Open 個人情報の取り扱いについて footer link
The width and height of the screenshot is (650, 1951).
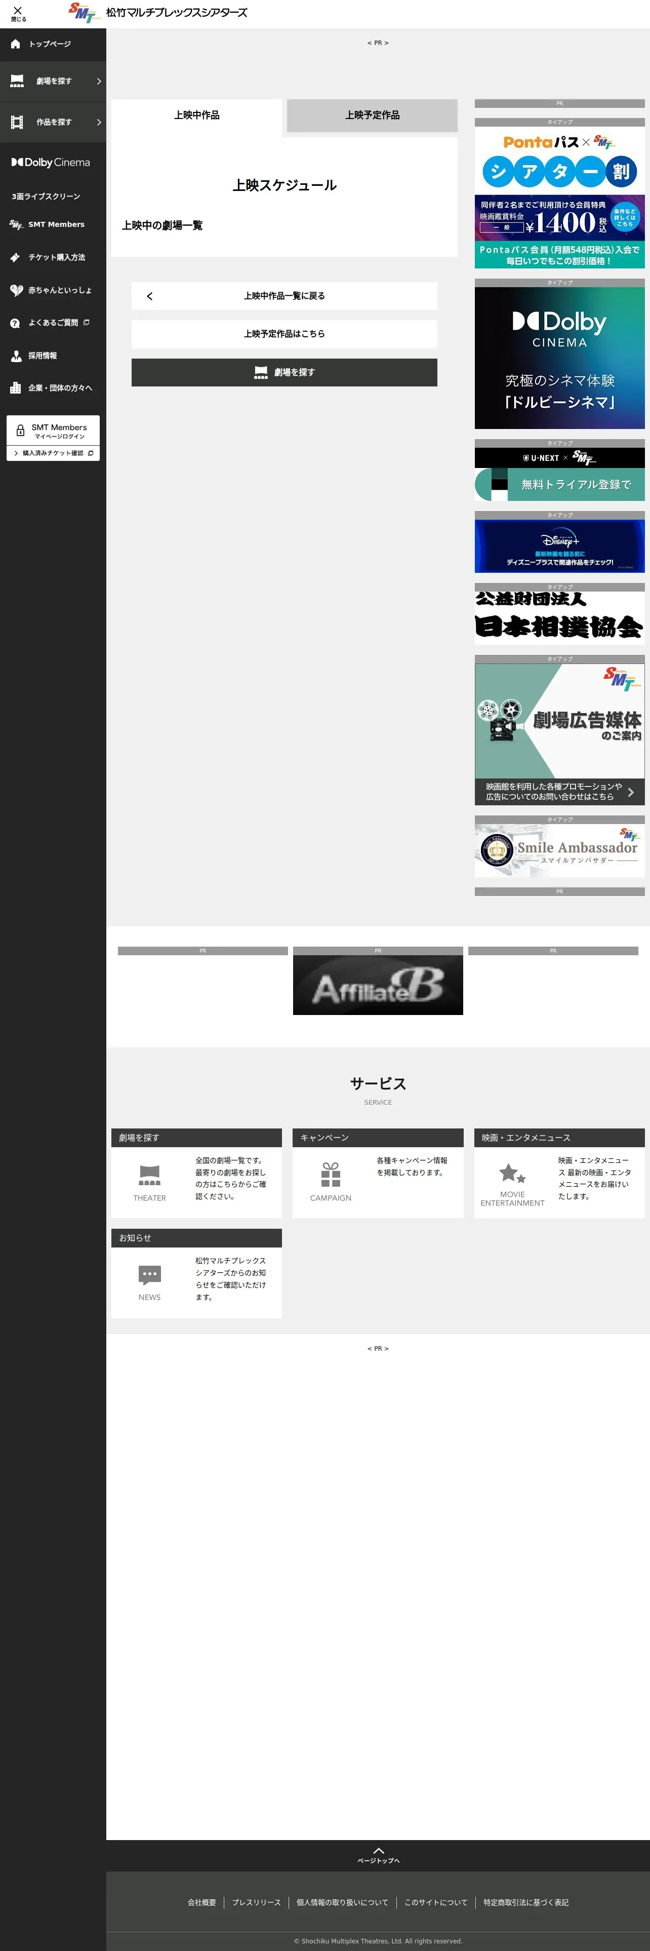pos(342,1902)
